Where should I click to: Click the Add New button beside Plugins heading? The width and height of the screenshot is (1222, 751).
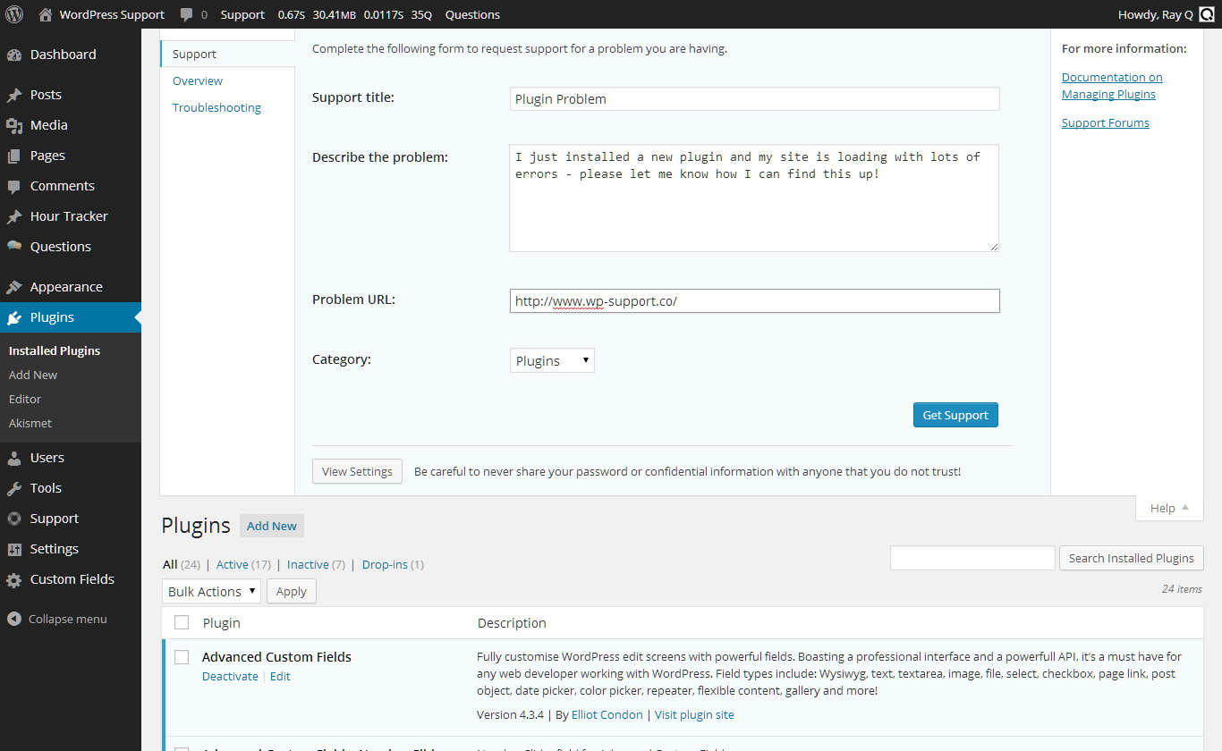[x=272, y=526]
